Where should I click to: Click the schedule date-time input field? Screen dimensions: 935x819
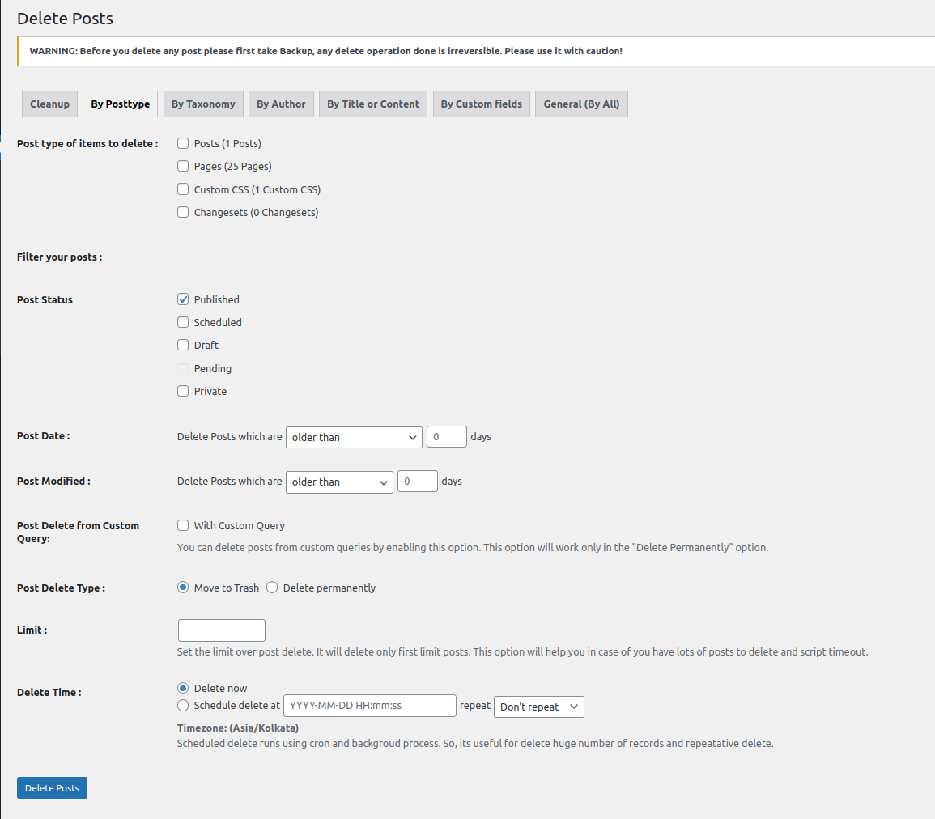[x=369, y=706]
